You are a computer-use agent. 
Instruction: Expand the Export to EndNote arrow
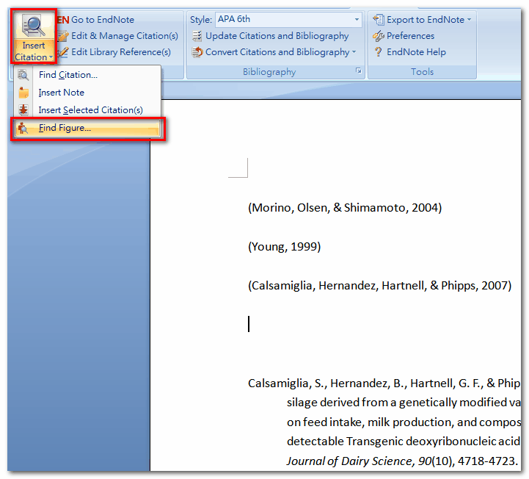[x=469, y=20]
